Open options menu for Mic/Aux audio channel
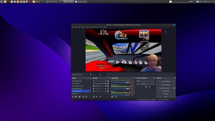Viewport: 215px width, 121px height. pyautogui.click(x=132, y=95)
